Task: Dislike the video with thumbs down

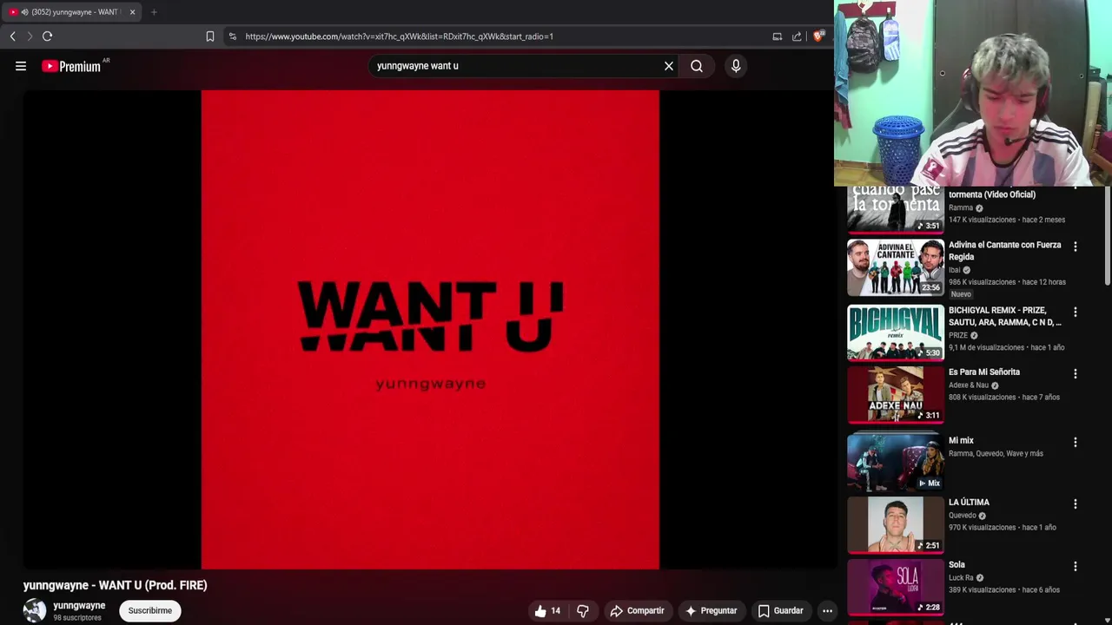Action: point(583,611)
